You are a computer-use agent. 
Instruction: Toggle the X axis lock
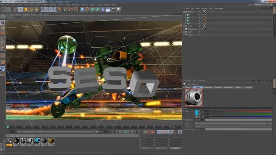tap(43, 9)
